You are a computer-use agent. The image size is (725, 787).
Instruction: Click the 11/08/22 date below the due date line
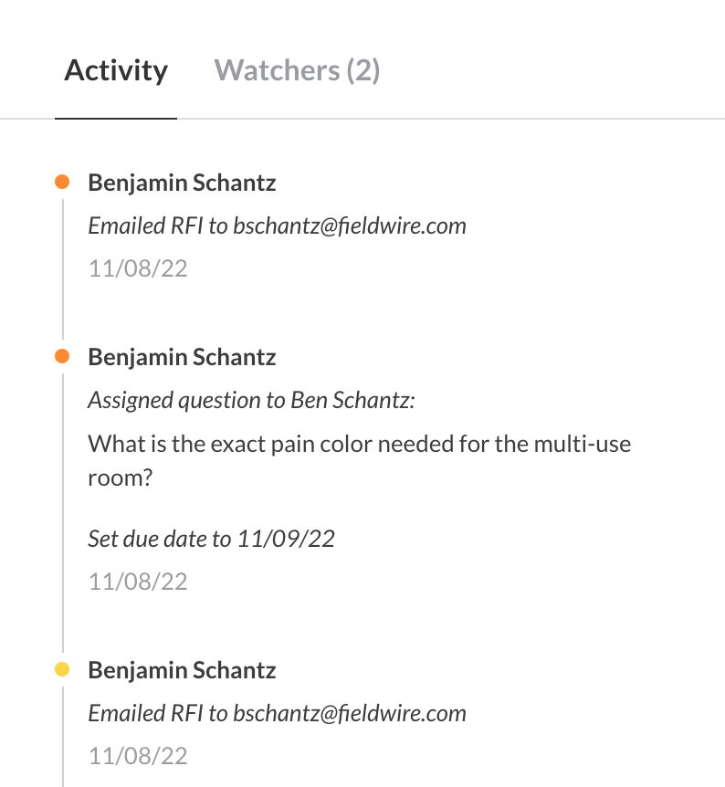(x=138, y=582)
